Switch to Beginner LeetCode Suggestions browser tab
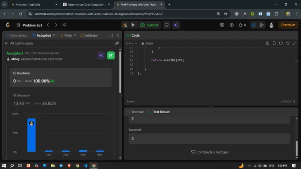The width and height of the screenshot is (301, 169). tap(87, 4)
